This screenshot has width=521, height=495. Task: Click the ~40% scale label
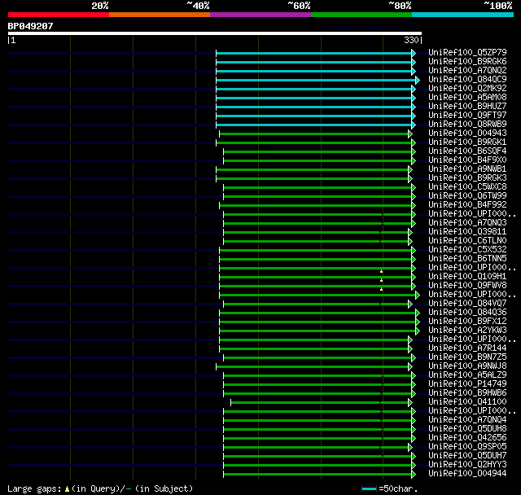(x=199, y=6)
